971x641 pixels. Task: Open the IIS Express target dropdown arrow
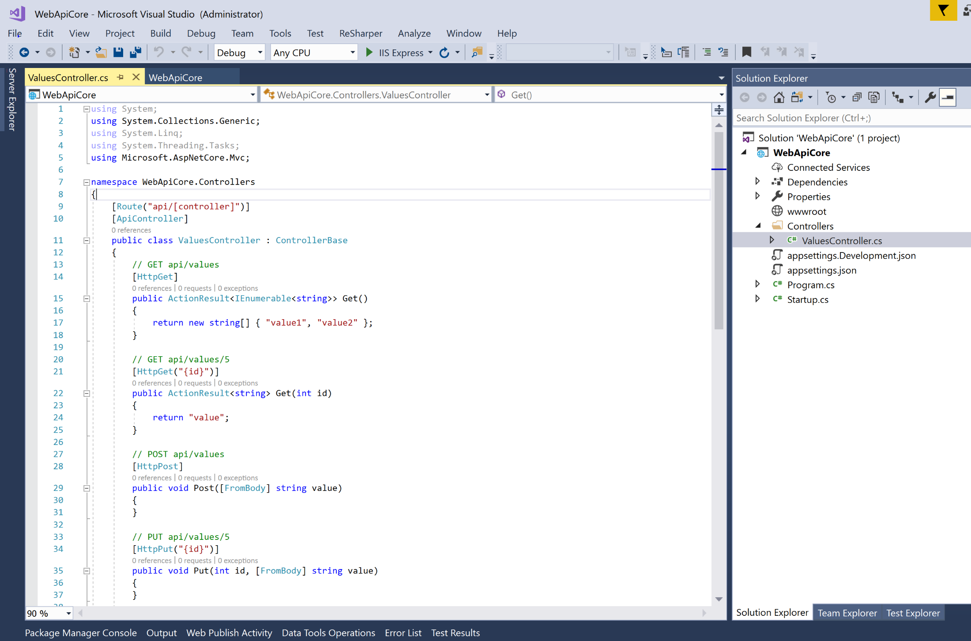tap(430, 53)
